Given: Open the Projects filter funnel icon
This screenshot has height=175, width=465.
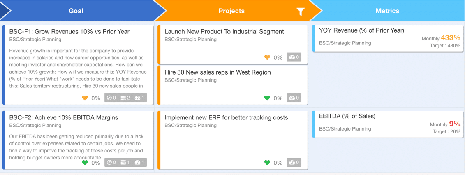Looking at the screenshot, I should pyautogui.click(x=301, y=11).
